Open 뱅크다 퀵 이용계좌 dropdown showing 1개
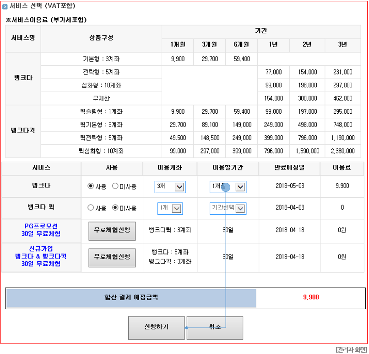 click(170, 208)
